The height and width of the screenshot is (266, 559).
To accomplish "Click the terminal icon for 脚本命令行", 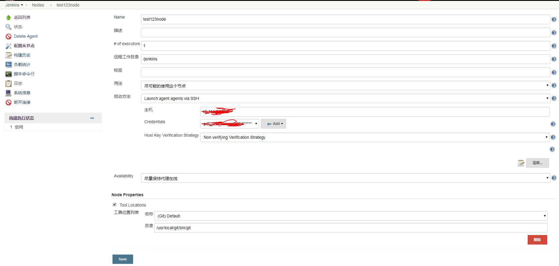I will 9,74.
